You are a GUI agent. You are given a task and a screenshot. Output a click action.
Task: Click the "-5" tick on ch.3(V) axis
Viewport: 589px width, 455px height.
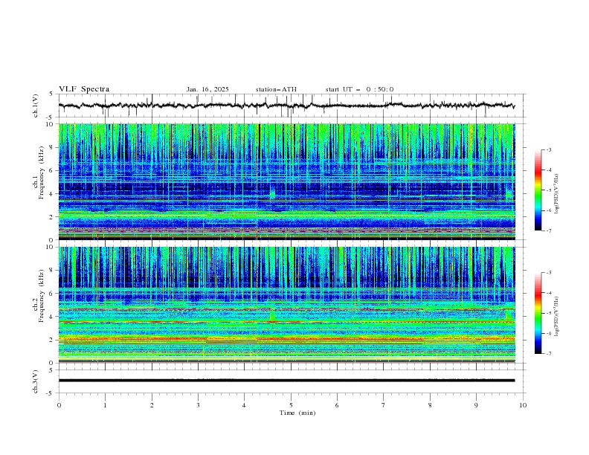click(x=51, y=393)
